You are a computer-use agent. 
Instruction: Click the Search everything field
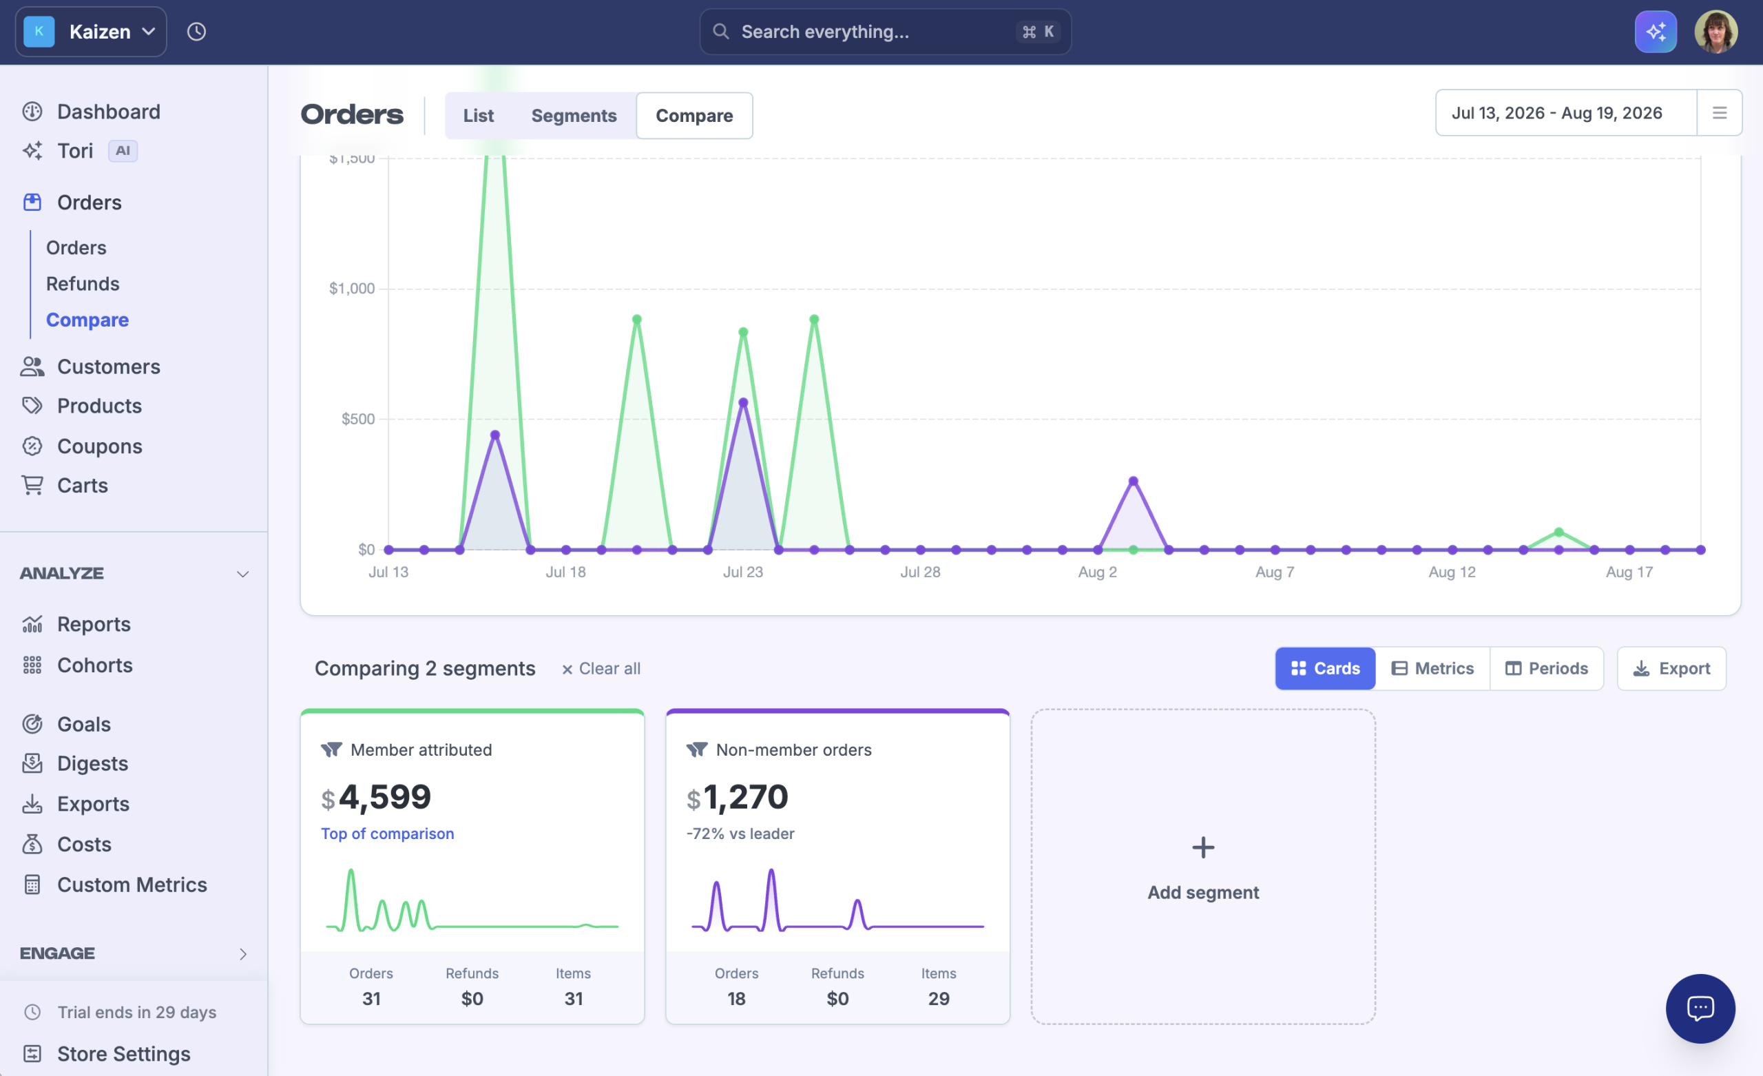coord(885,32)
